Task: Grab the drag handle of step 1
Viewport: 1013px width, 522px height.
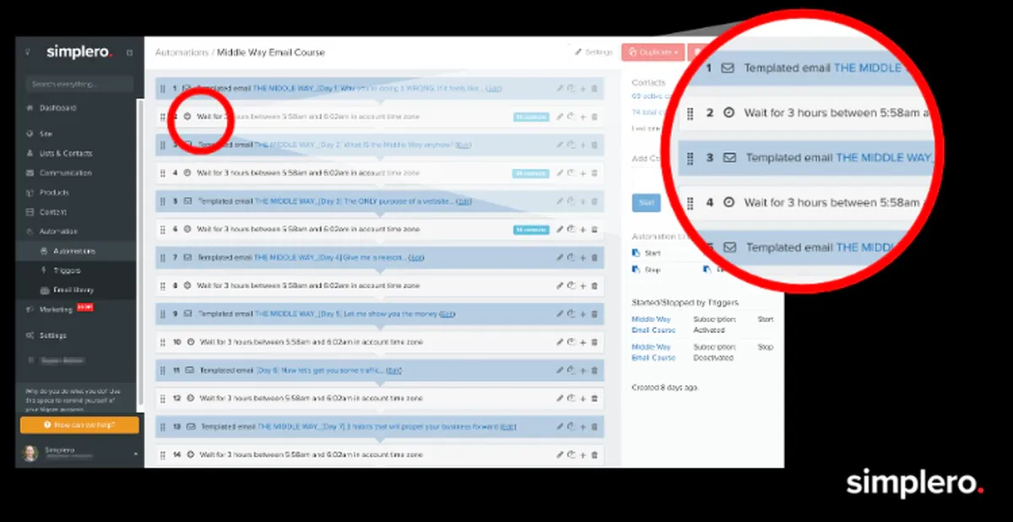Action: 163,88
